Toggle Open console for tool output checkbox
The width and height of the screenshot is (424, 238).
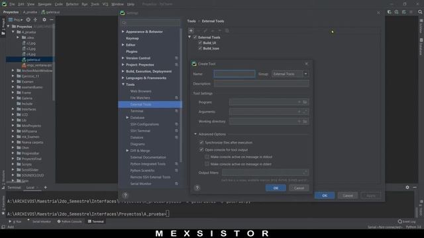(x=201, y=149)
